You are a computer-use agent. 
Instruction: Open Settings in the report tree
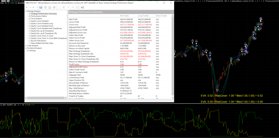coord(32,51)
